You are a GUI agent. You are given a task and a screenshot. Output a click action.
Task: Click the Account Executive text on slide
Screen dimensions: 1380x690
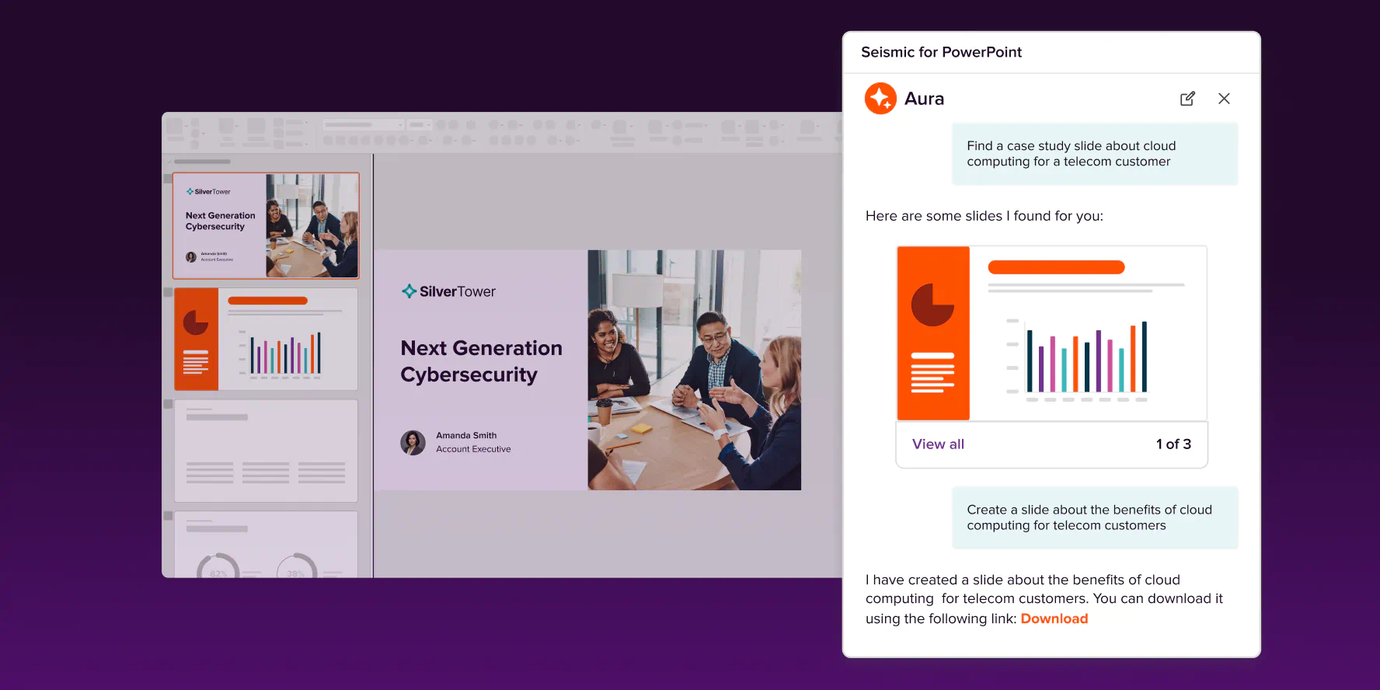coord(473,449)
